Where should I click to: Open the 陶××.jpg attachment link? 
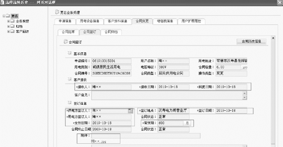98,141
